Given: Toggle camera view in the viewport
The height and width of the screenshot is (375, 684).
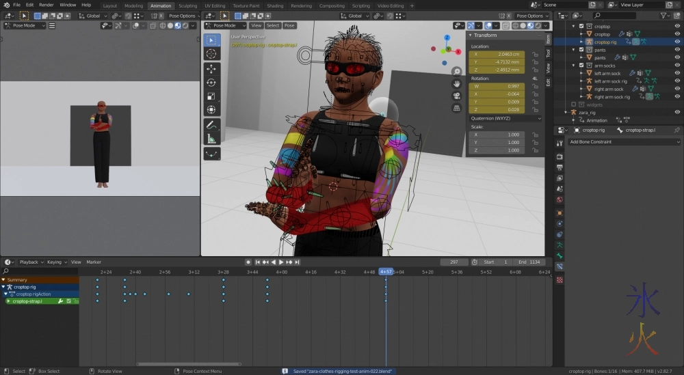Looking at the screenshot, I should 457,96.
